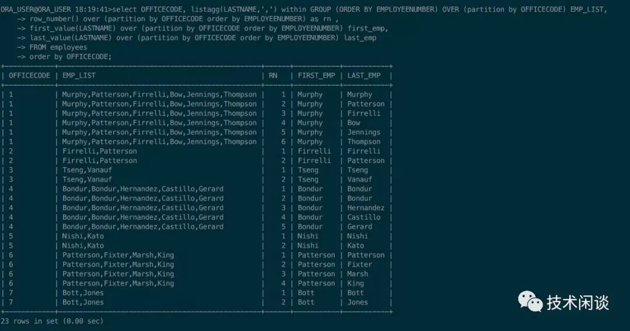Click the EMP_LIST column header
The width and height of the screenshot is (630, 331).
(x=79, y=75)
